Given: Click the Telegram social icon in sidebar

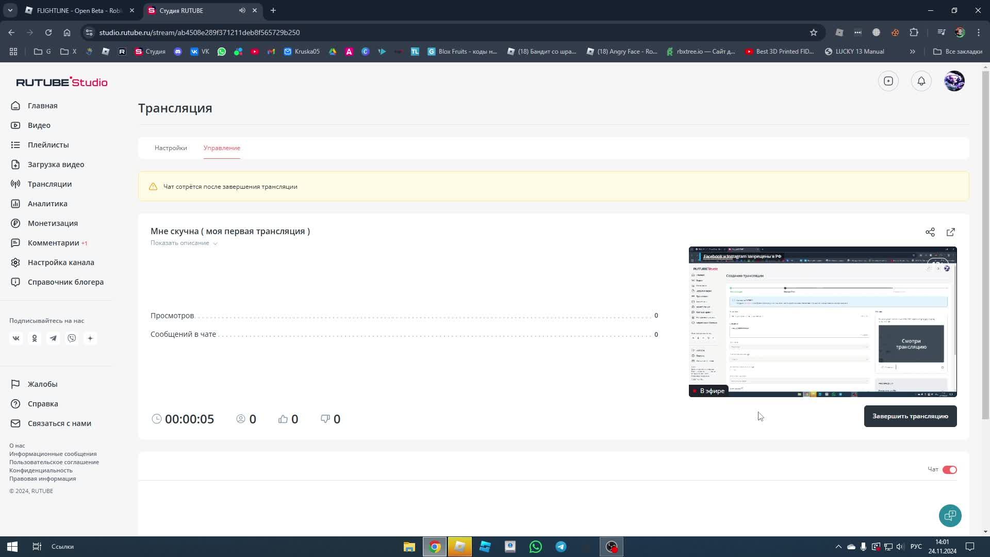Looking at the screenshot, I should pyautogui.click(x=53, y=338).
